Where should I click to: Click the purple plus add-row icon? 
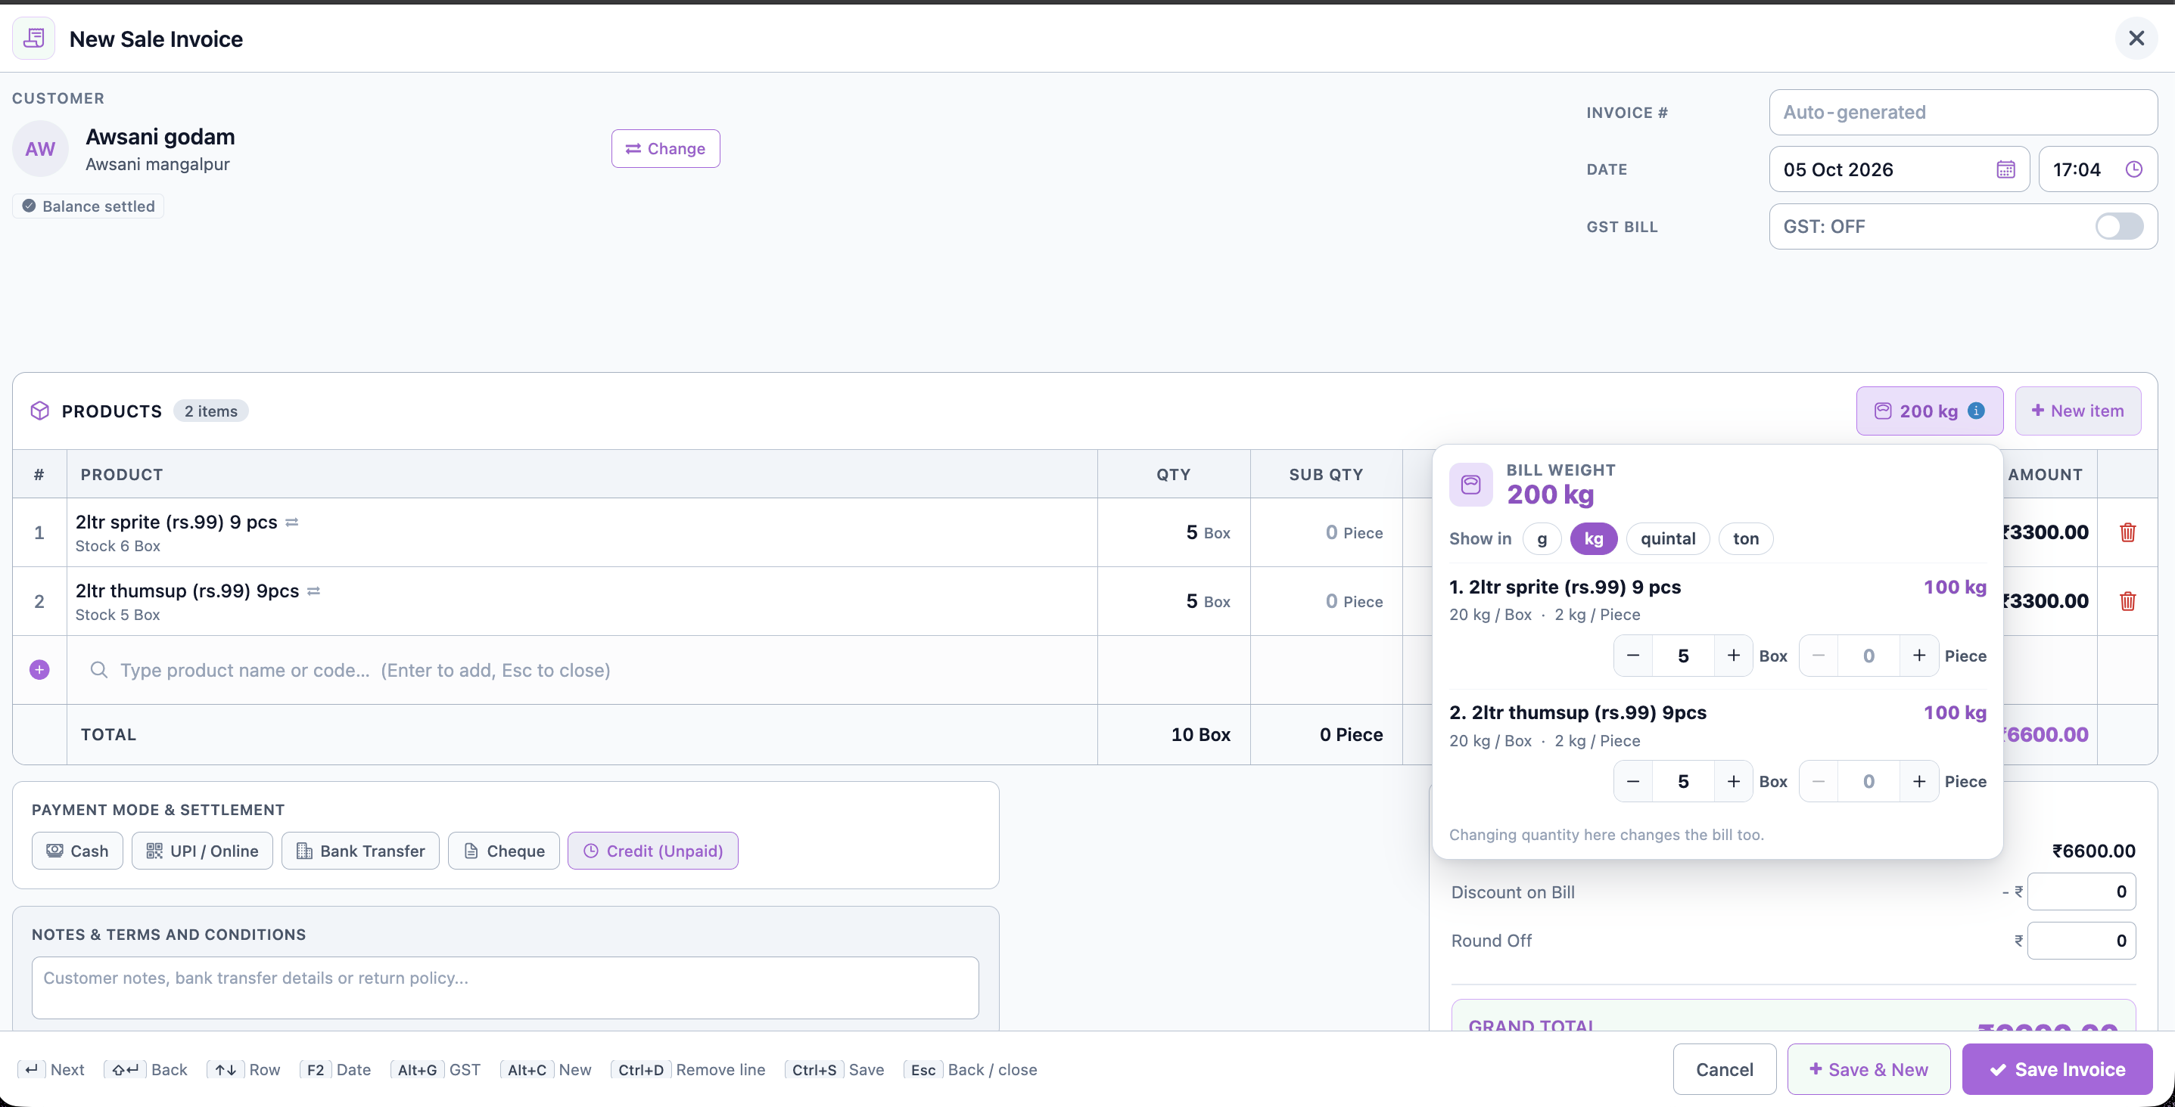coord(39,670)
